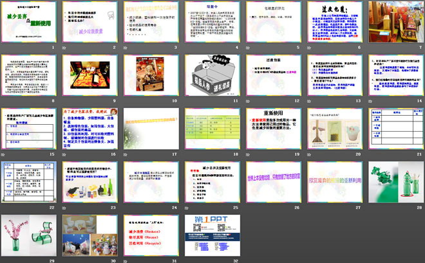425x263 pixels.
Task: Click animation star icon under slide 6
Action: coord(309,48)
